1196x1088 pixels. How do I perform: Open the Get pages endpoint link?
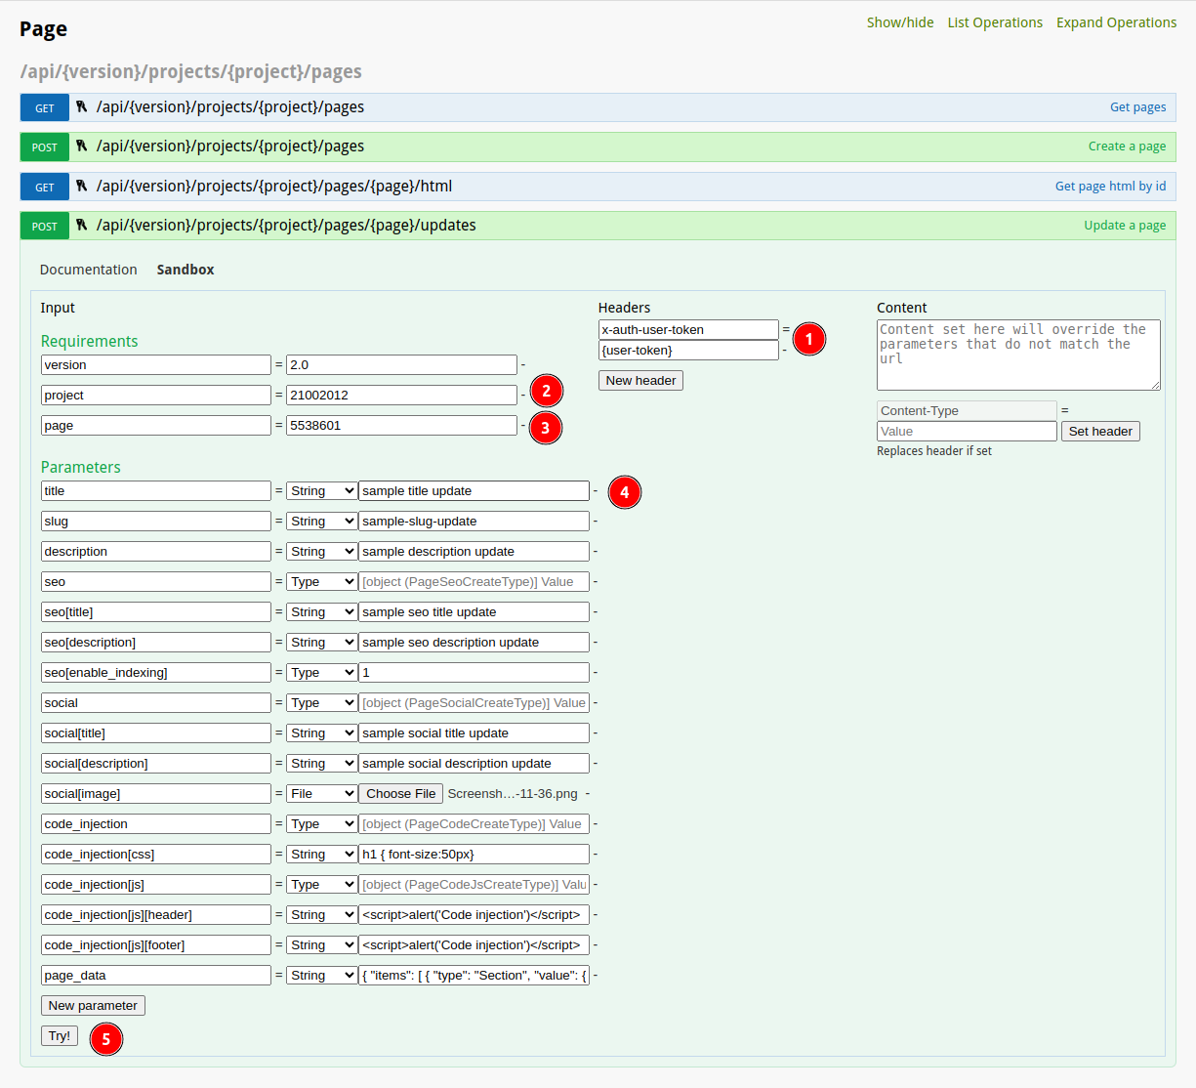tap(1137, 106)
